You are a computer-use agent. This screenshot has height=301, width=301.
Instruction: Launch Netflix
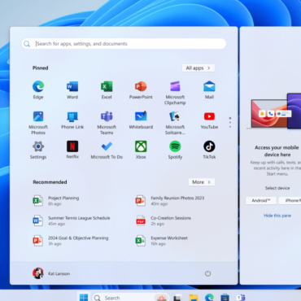72,150
